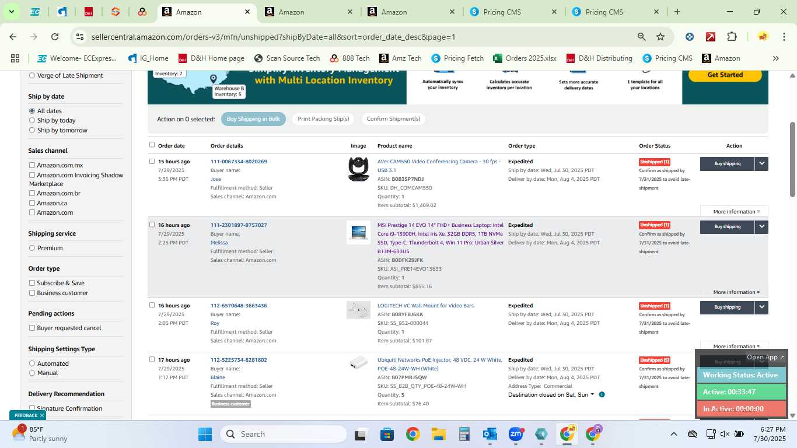This screenshot has width=797, height=448.
Task: Select Ship by today radio button
Action: pyautogui.click(x=32, y=120)
